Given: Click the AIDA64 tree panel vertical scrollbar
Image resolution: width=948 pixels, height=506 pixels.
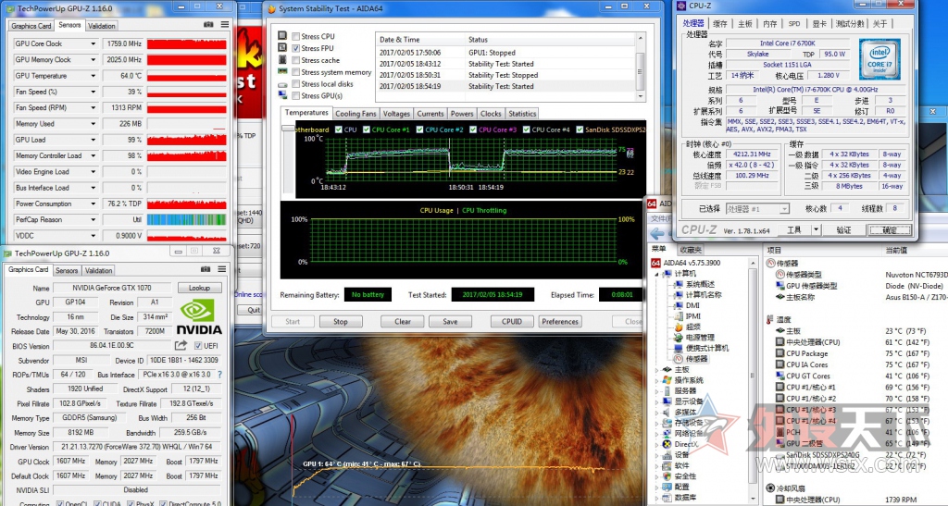Looking at the screenshot, I should tap(753, 382).
